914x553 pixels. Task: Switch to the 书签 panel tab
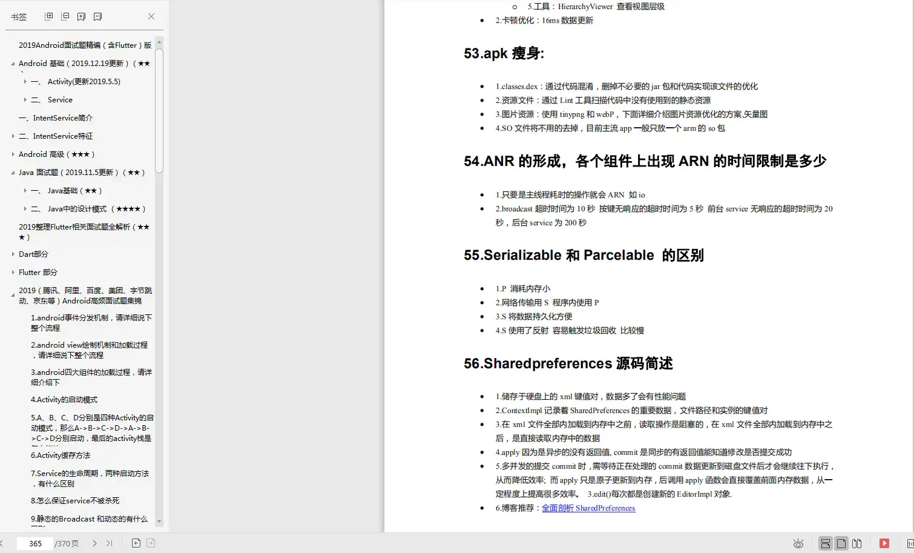pyautogui.click(x=19, y=16)
